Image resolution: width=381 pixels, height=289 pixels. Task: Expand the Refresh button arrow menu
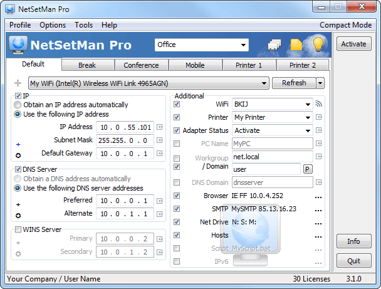tap(320, 83)
